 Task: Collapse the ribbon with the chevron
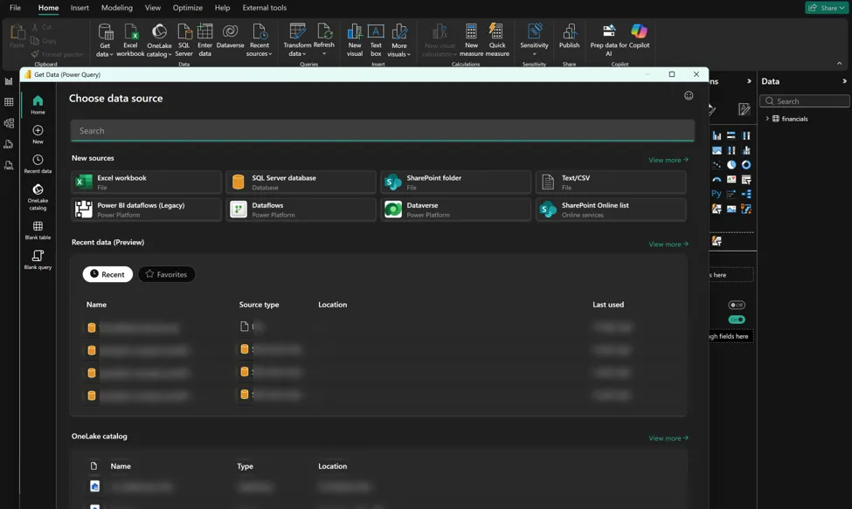(x=840, y=64)
